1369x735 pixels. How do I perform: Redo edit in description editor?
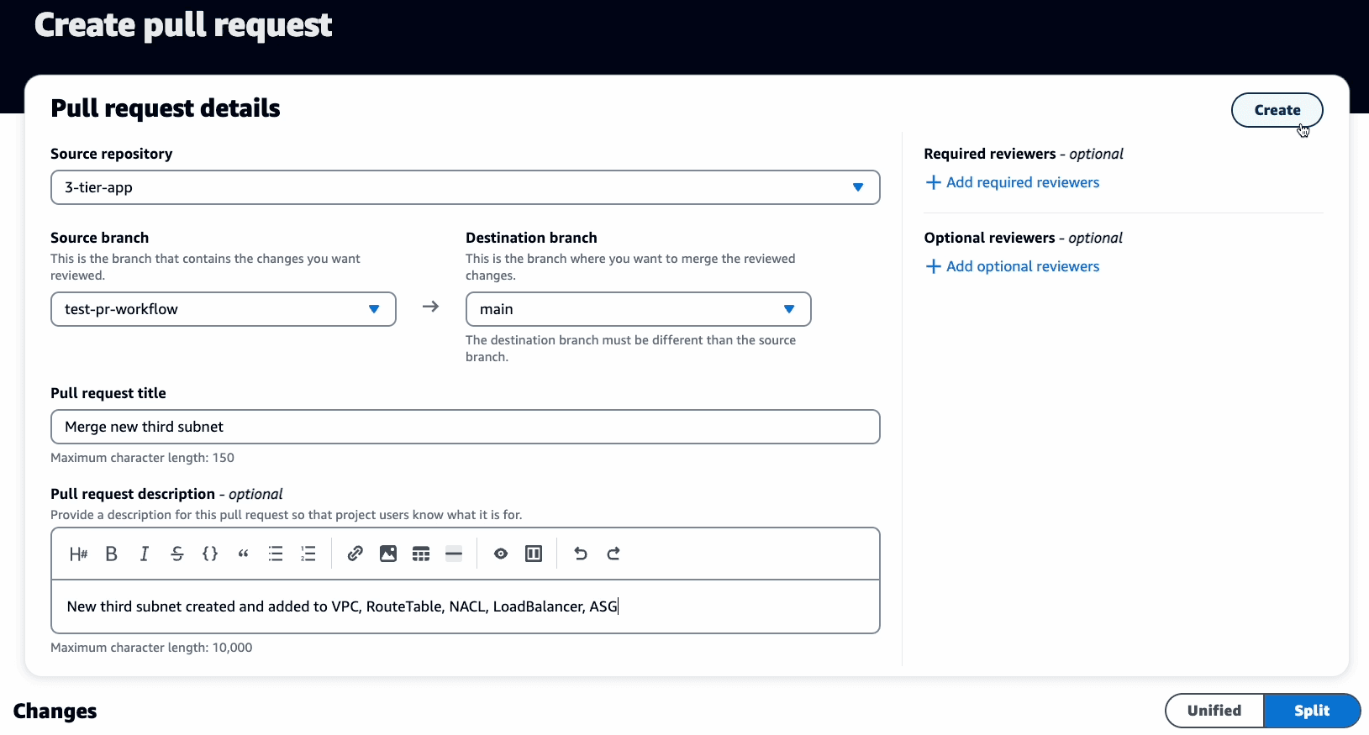(x=613, y=554)
